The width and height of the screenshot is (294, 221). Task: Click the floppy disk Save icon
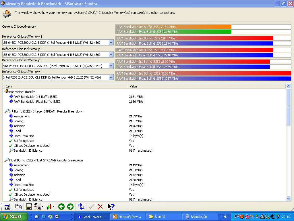pos(29,207)
